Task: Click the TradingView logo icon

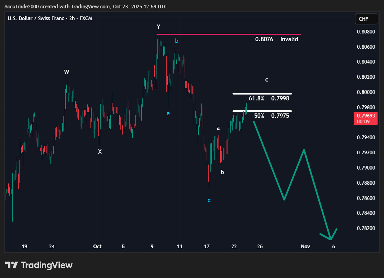Action: 11,265
